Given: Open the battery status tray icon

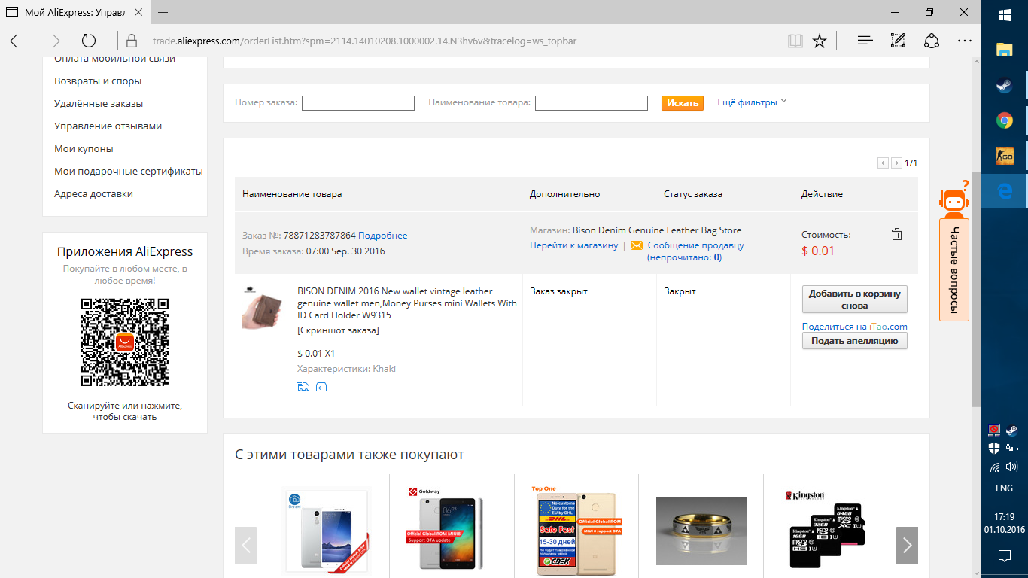Looking at the screenshot, I should [x=1011, y=449].
